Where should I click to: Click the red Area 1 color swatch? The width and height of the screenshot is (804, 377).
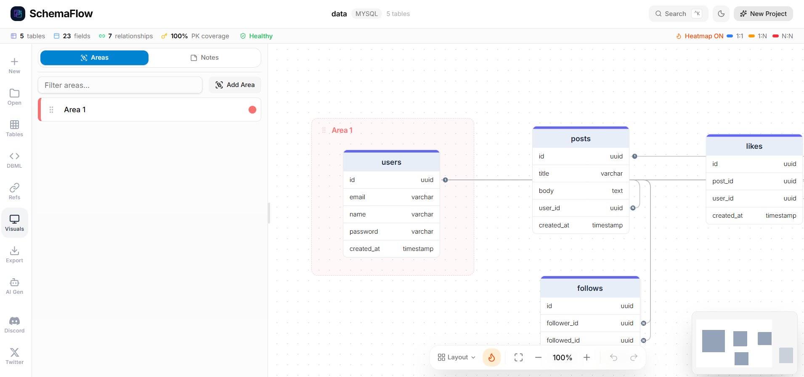tap(252, 110)
